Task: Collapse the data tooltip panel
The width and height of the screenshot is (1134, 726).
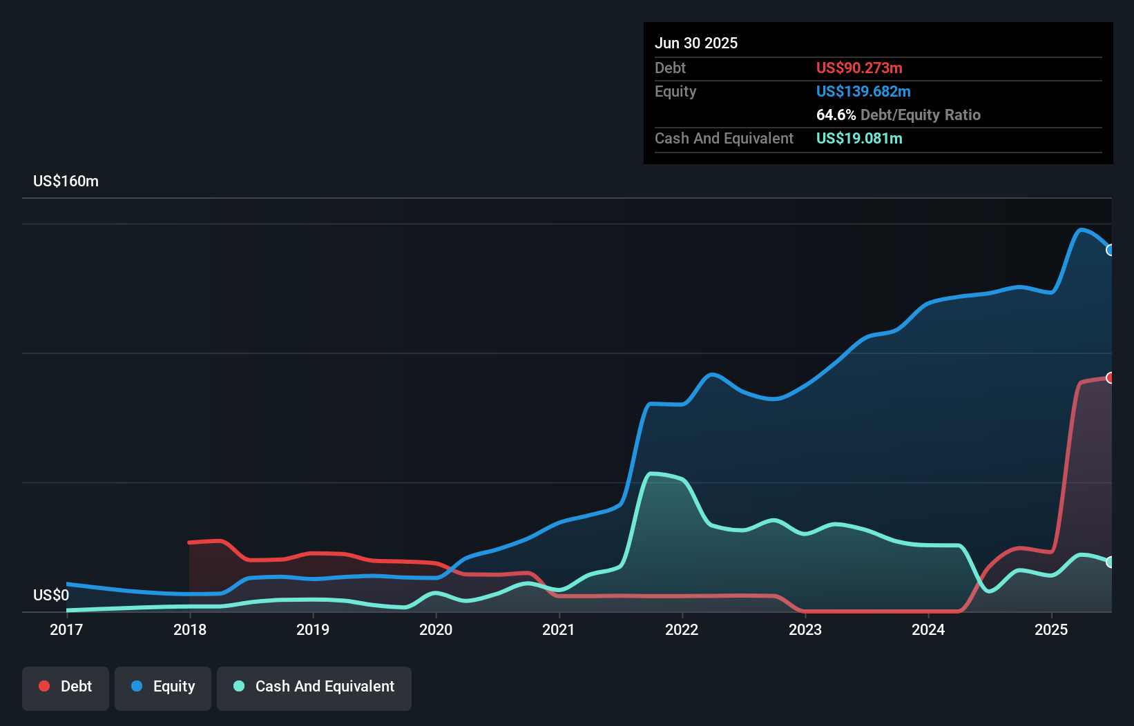Action: (878, 93)
